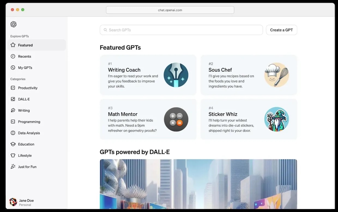
Task: Click the checkbox icon beside Productivity
Action: (x=13, y=88)
